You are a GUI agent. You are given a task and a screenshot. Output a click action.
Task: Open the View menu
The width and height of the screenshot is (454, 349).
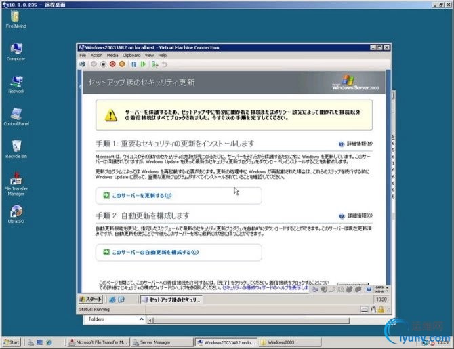point(149,55)
